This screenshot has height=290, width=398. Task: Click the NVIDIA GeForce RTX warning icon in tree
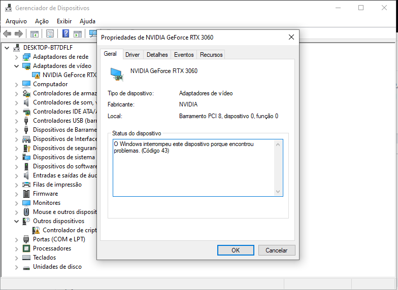point(36,75)
